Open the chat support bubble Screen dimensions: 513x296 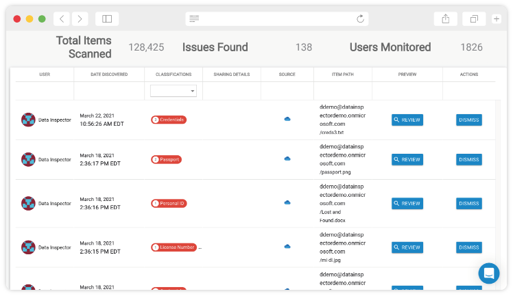point(489,273)
